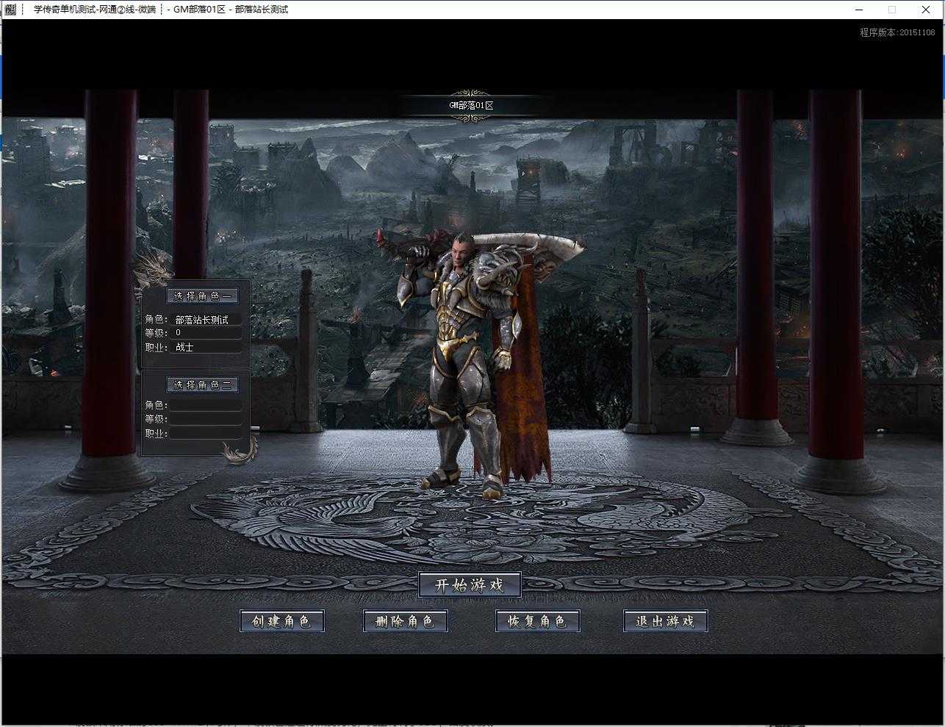Minimize the game window
This screenshot has height=727, width=945.
click(859, 10)
